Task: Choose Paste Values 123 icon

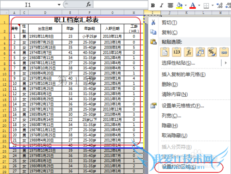Action: (x=176, y=52)
